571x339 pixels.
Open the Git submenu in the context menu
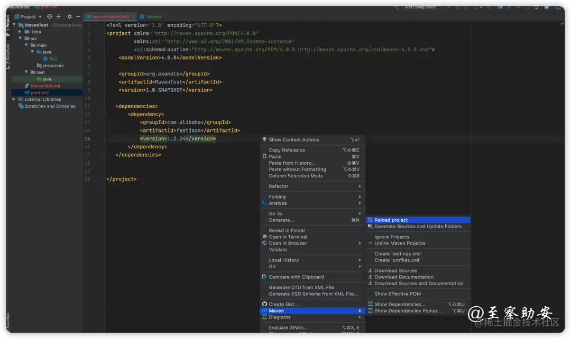click(x=312, y=267)
